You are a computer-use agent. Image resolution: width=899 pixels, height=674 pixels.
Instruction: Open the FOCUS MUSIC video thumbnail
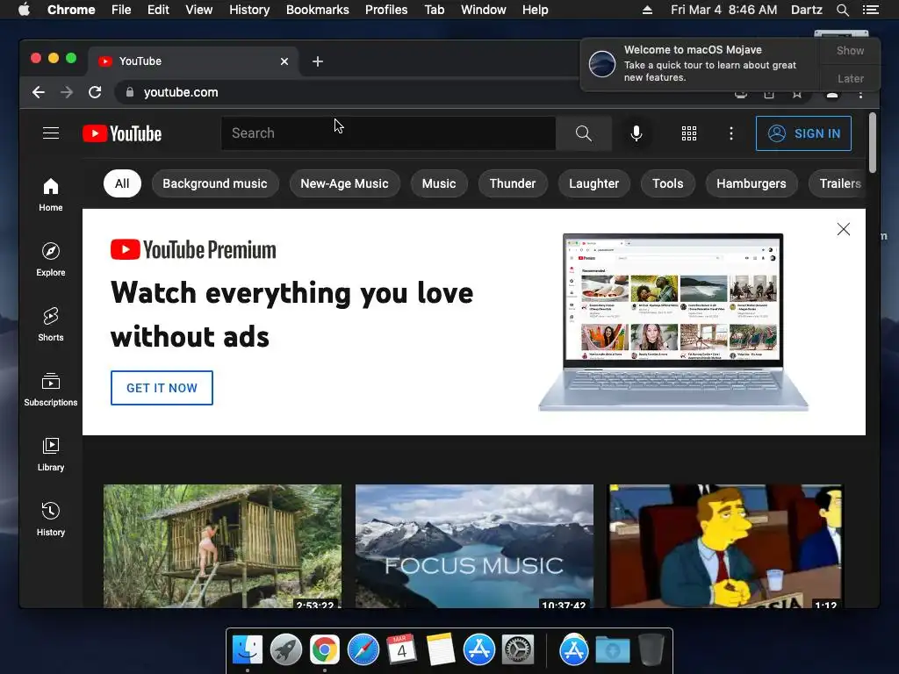pyautogui.click(x=474, y=546)
